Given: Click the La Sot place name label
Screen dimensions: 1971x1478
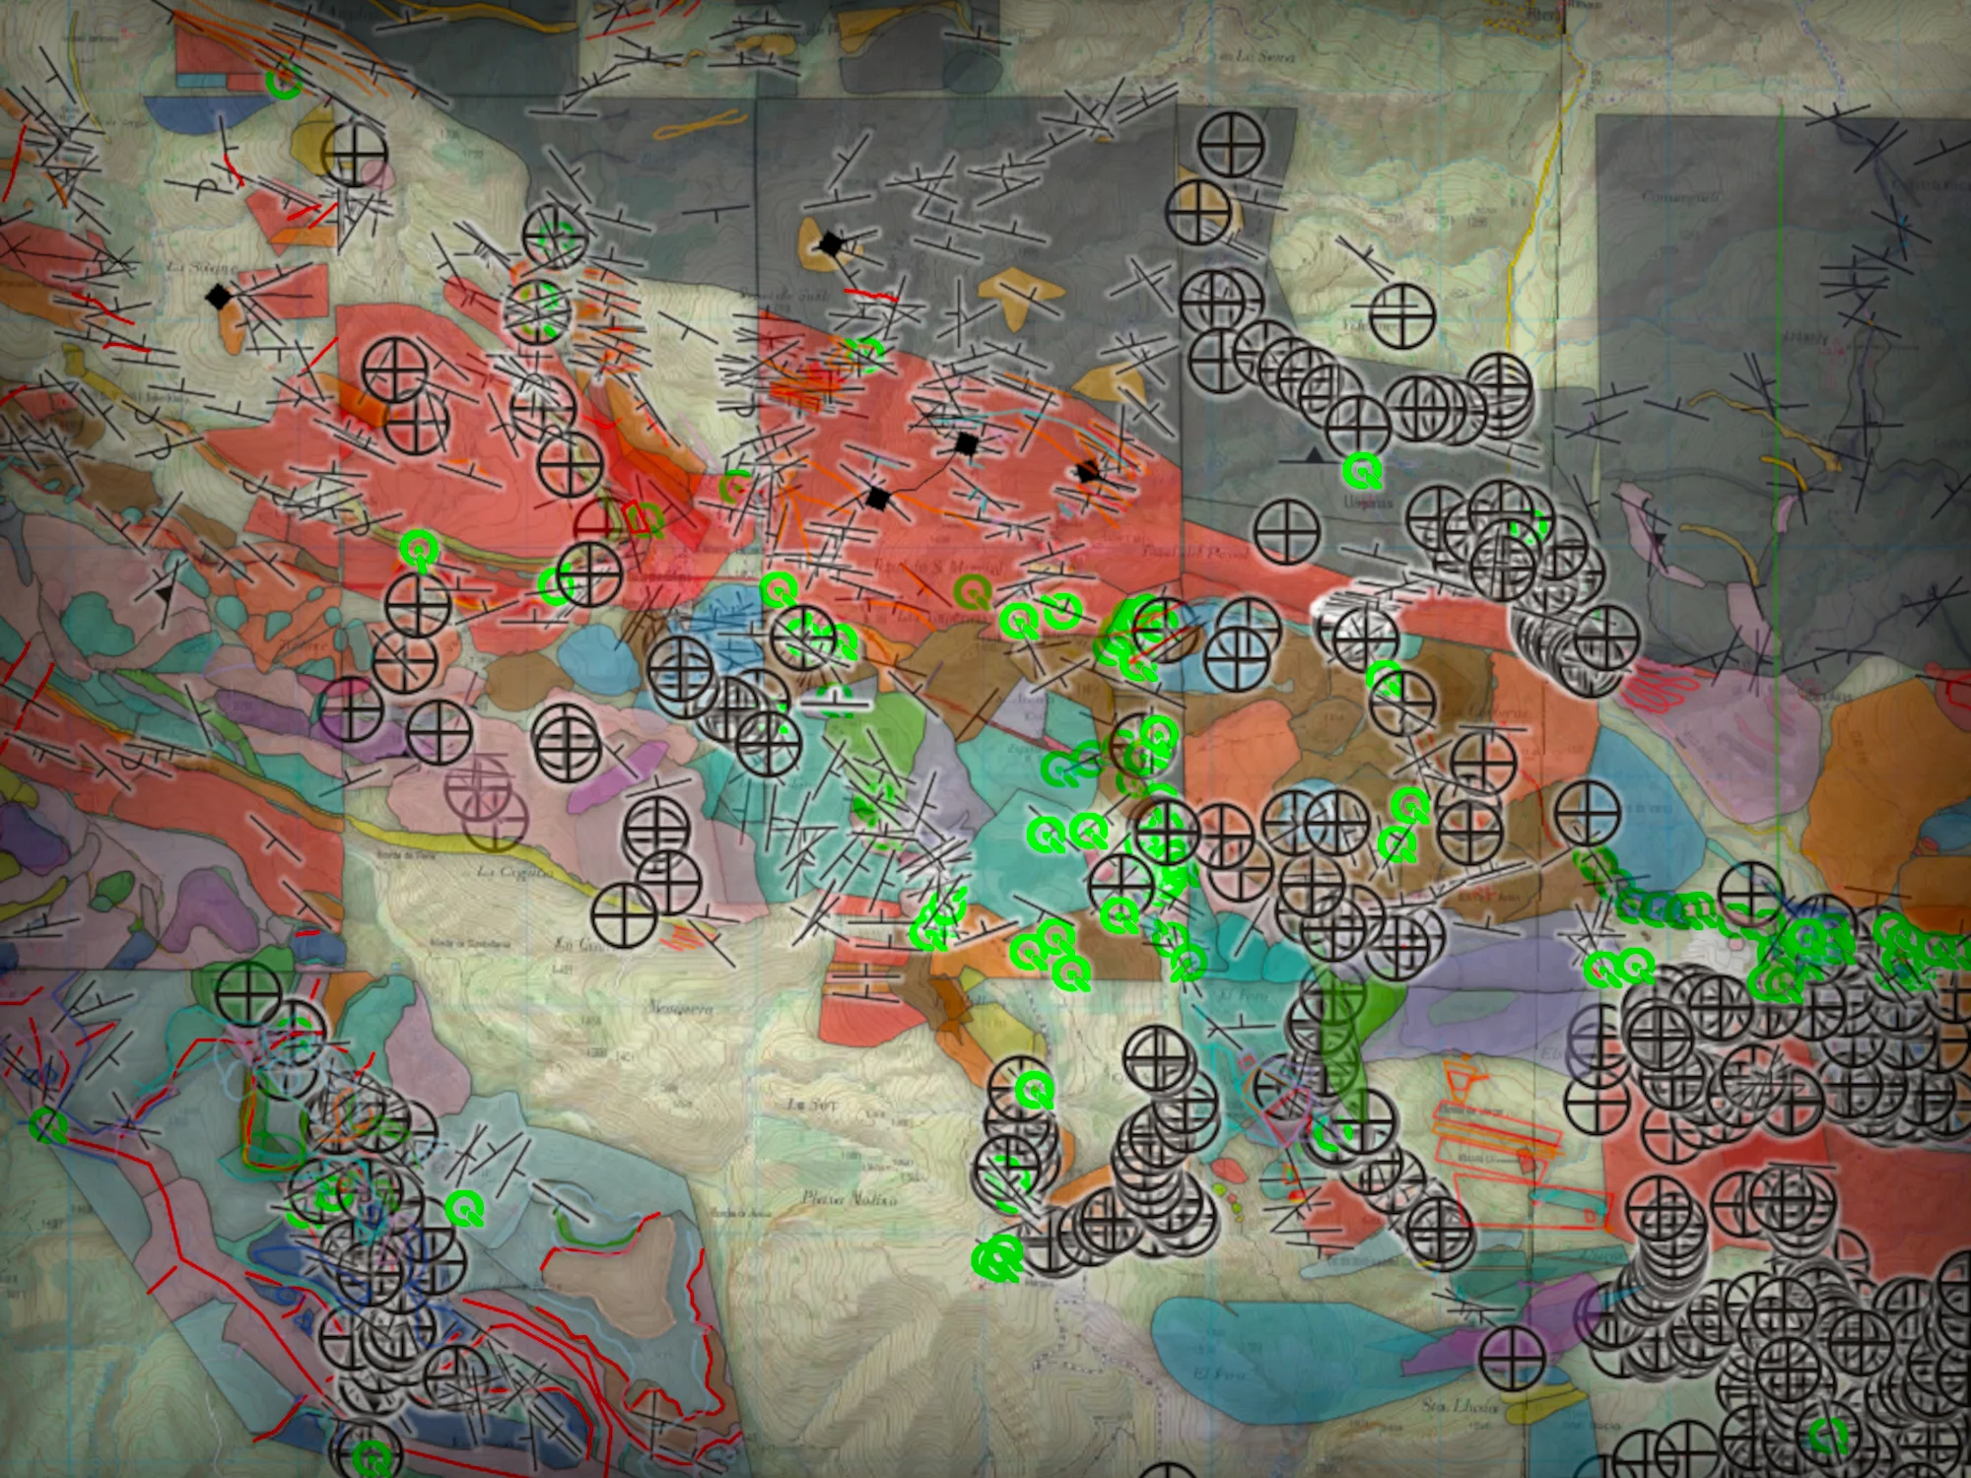Looking at the screenshot, I should [810, 1106].
